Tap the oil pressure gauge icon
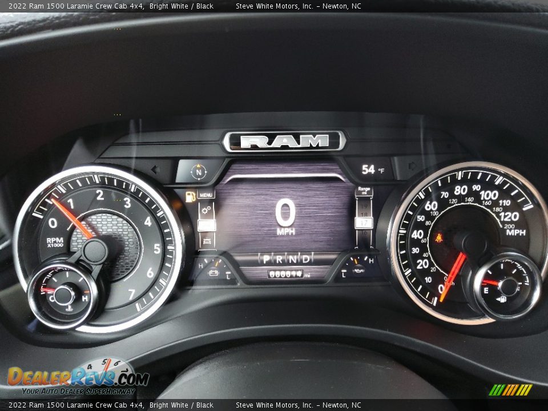 pyautogui.click(x=358, y=270)
